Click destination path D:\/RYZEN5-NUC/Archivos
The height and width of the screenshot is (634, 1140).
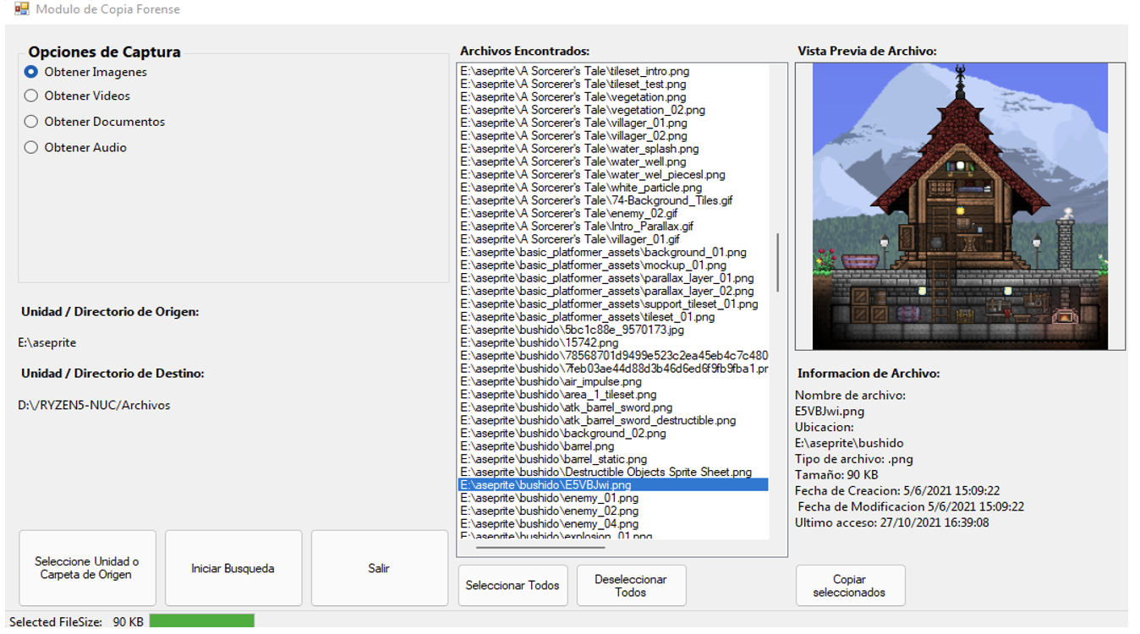pos(94,405)
